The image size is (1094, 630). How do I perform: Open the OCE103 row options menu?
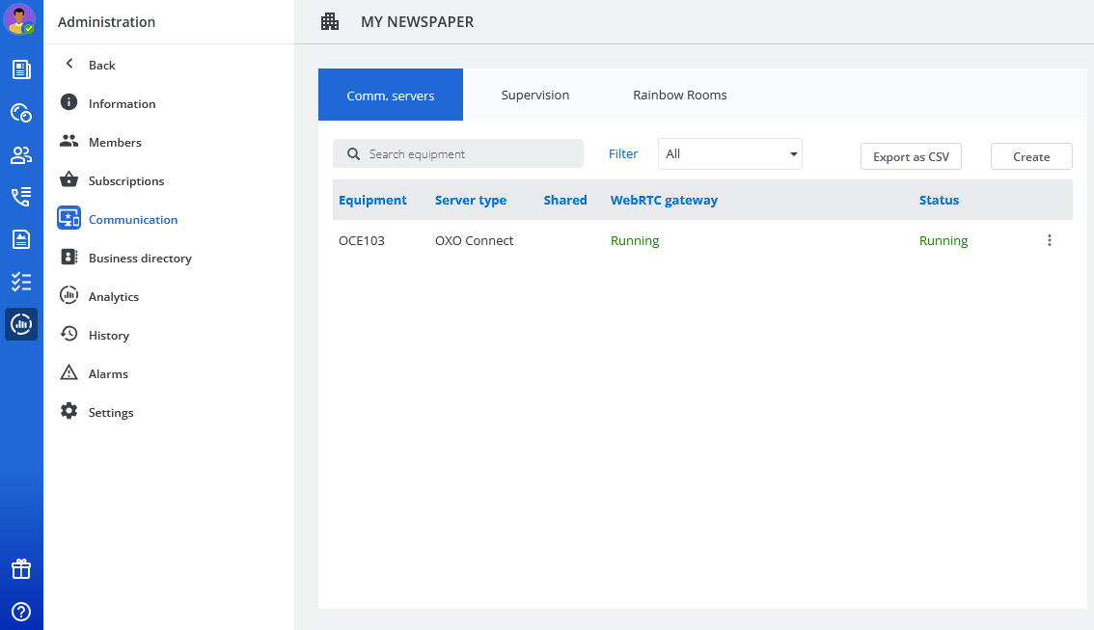(x=1050, y=240)
